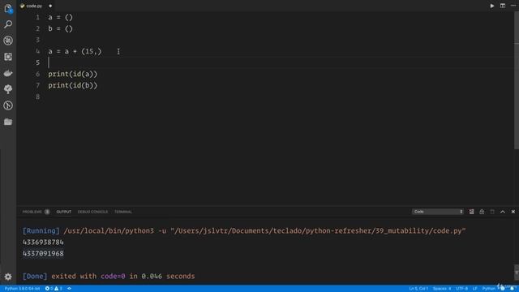The width and height of the screenshot is (519, 292).
Task: Click line 2 code 'b = ()'
Action: click(60, 28)
